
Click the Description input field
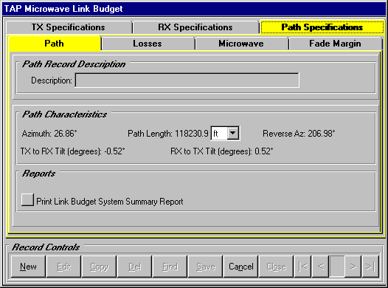tap(187, 80)
